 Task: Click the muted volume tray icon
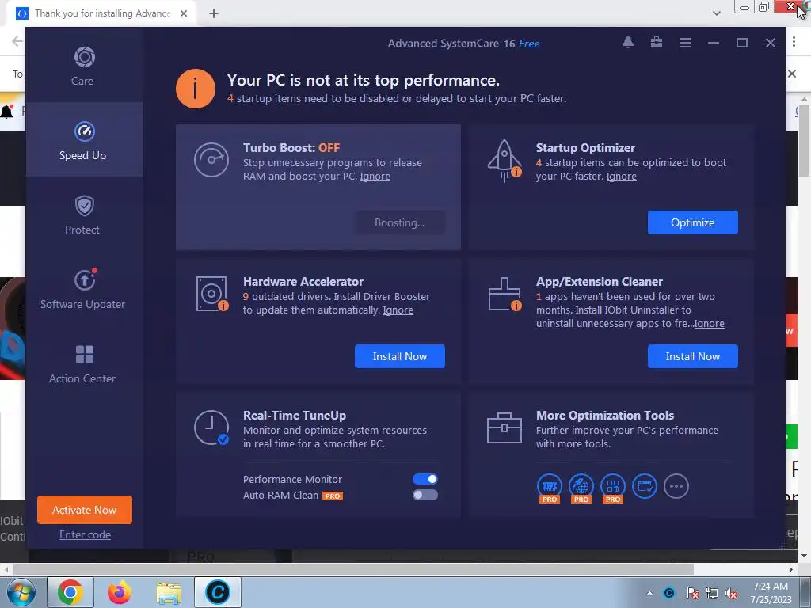tap(731, 594)
